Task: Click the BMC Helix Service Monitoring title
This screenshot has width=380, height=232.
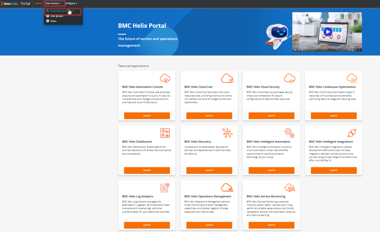Action: point(266,196)
